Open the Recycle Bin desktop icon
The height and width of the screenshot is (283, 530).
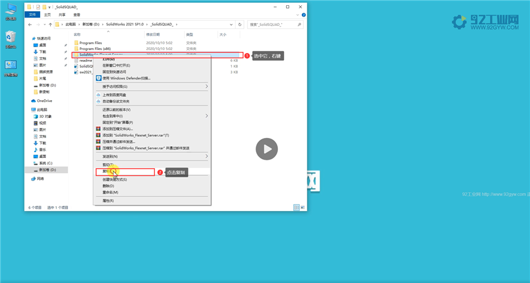(11, 40)
